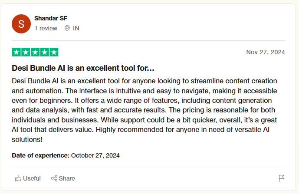Open the "Desi Bundle AI is an excellent tool for…" title
The width and height of the screenshot is (299, 194).
pos(83,69)
